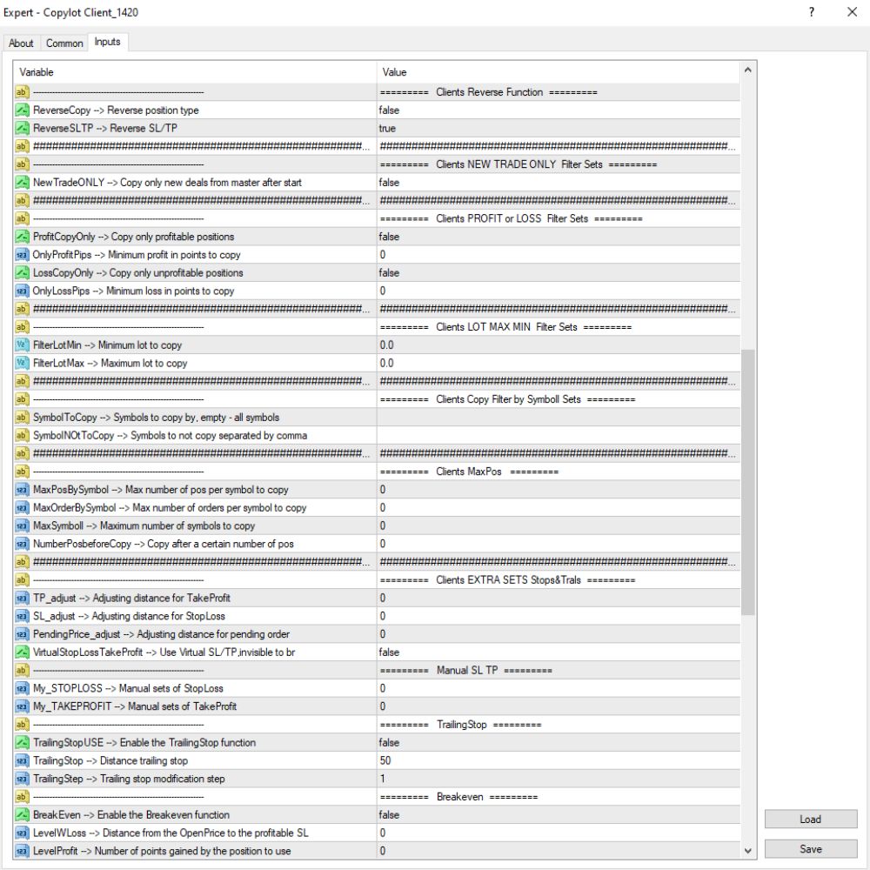The height and width of the screenshot is (870, 870).
Task: Click the integer icon beside OnlyLossPips
Action: 22,291
